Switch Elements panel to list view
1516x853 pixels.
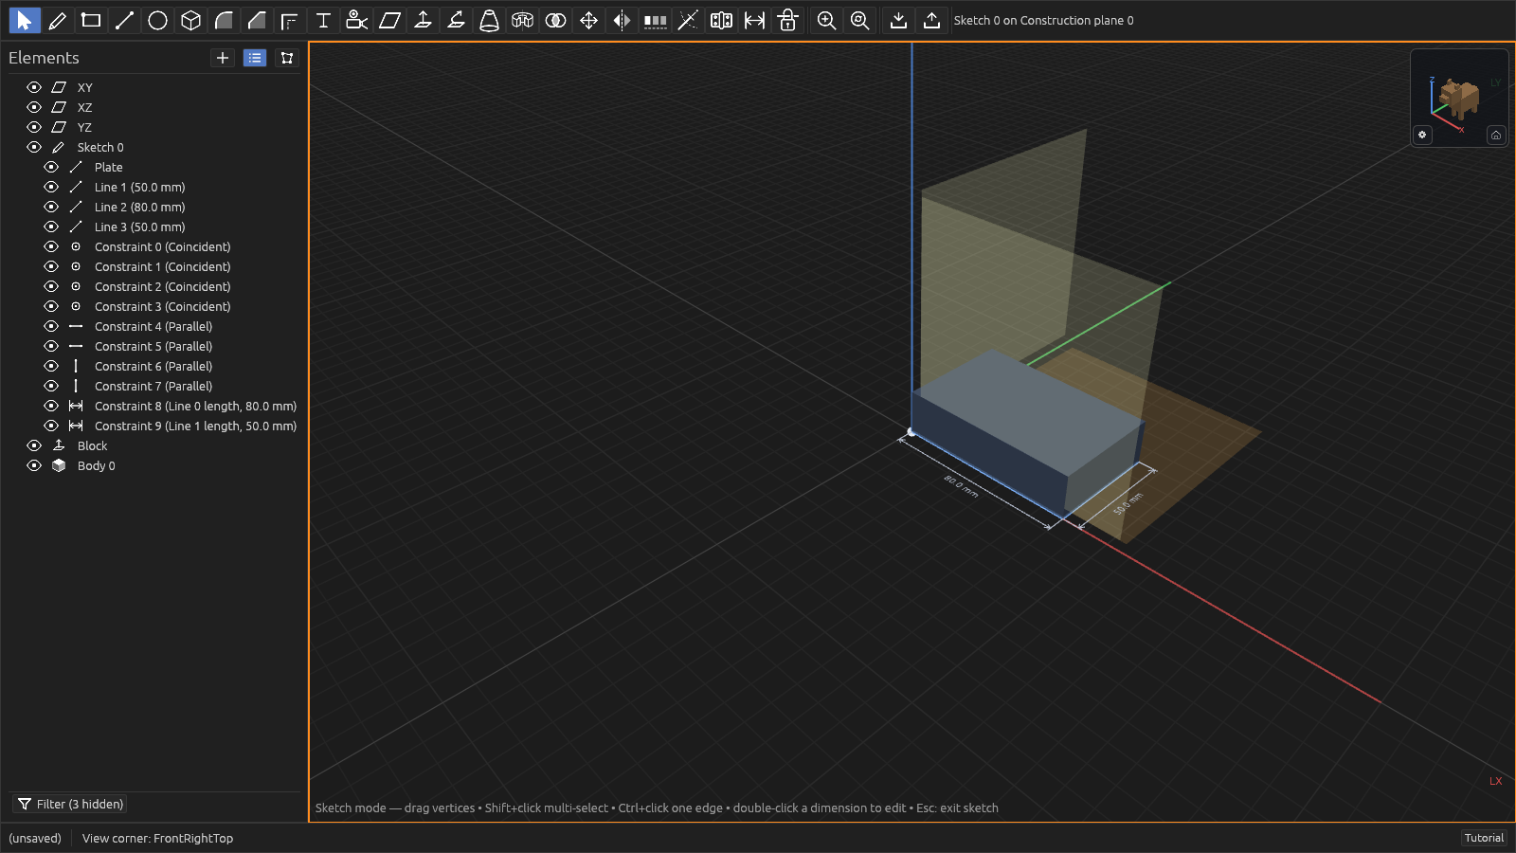point(255,58)
